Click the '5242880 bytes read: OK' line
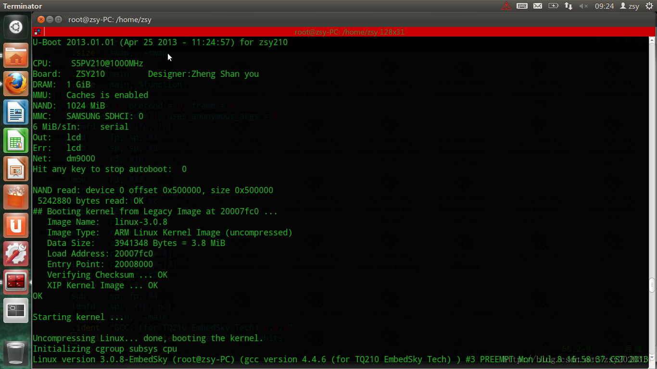 (x=90, y=201)
